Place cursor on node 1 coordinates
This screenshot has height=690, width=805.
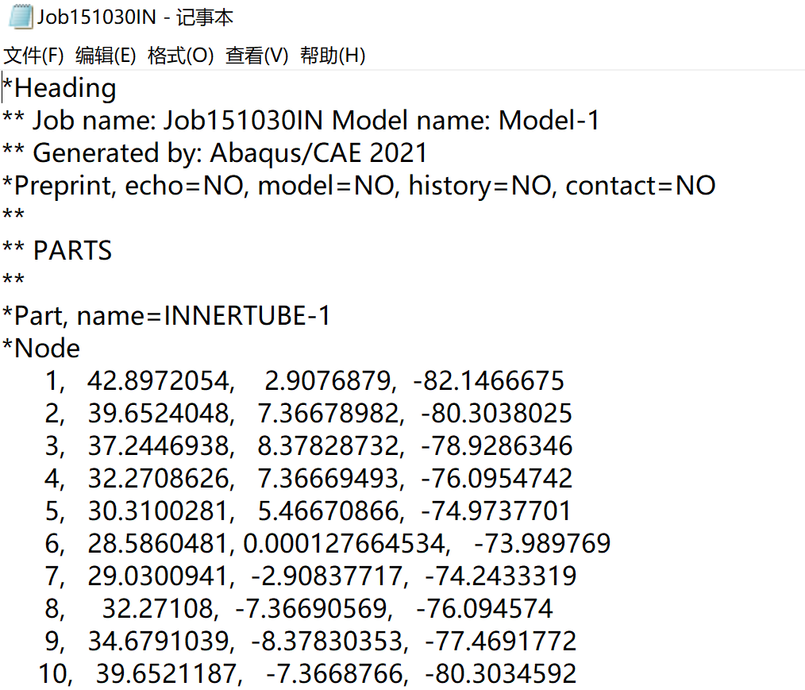[318, 380]
